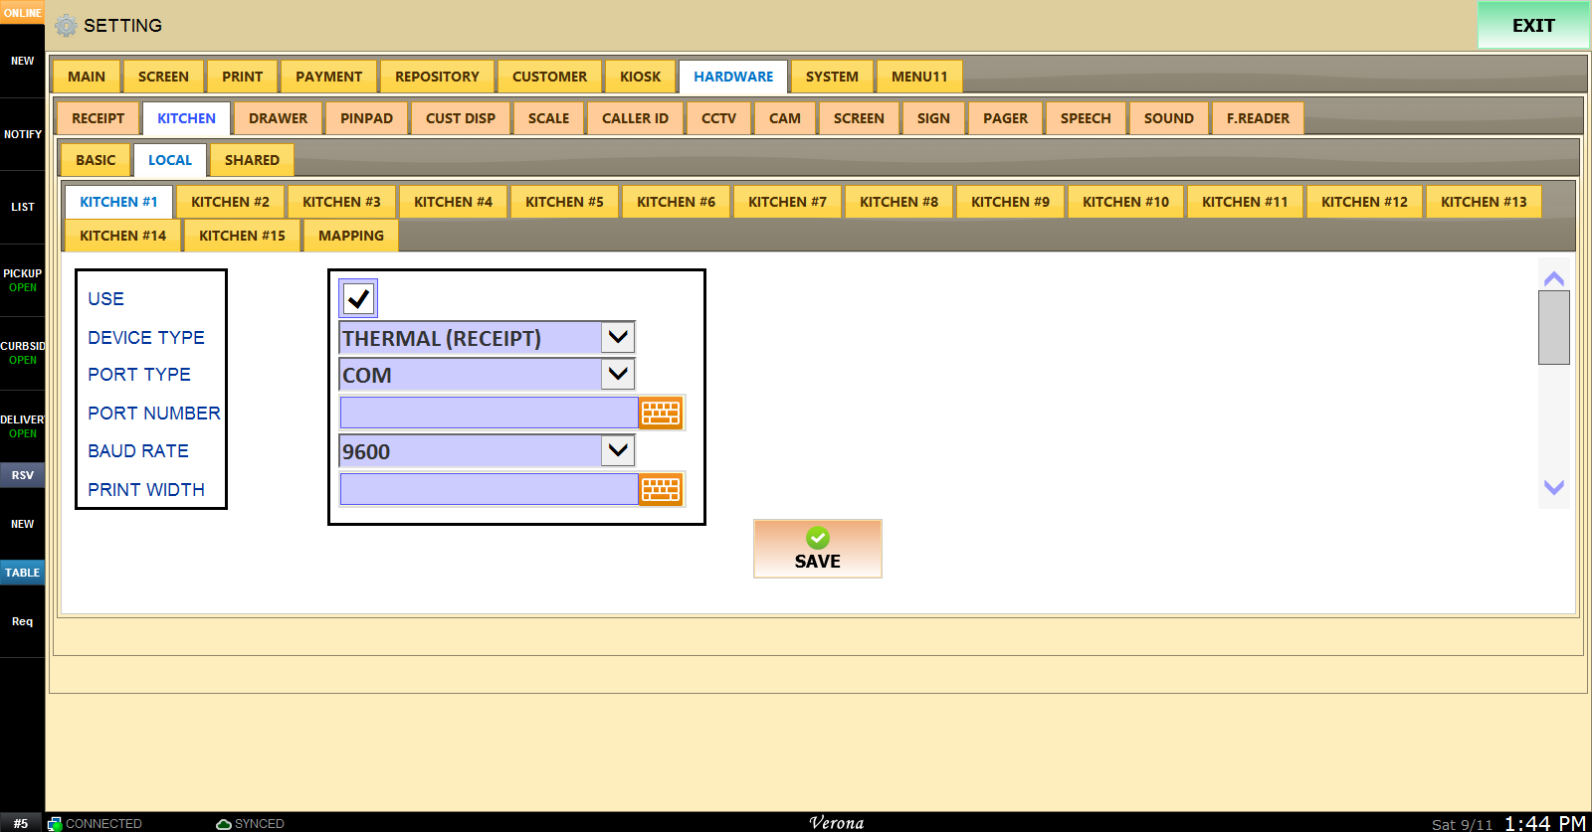The image size is (1592, 832).
Task: Open the RECEIPT hardware tab
Action: point(98,118)
